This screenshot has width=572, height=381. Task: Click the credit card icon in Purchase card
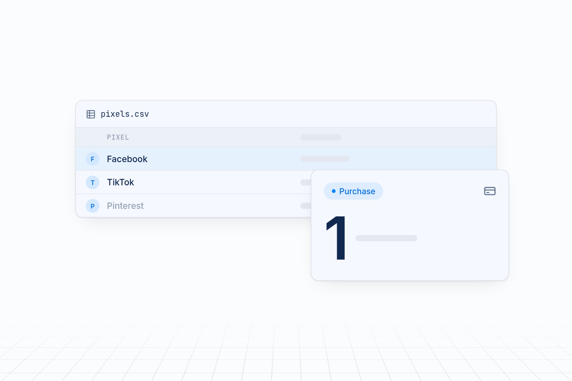click(490, 191)
